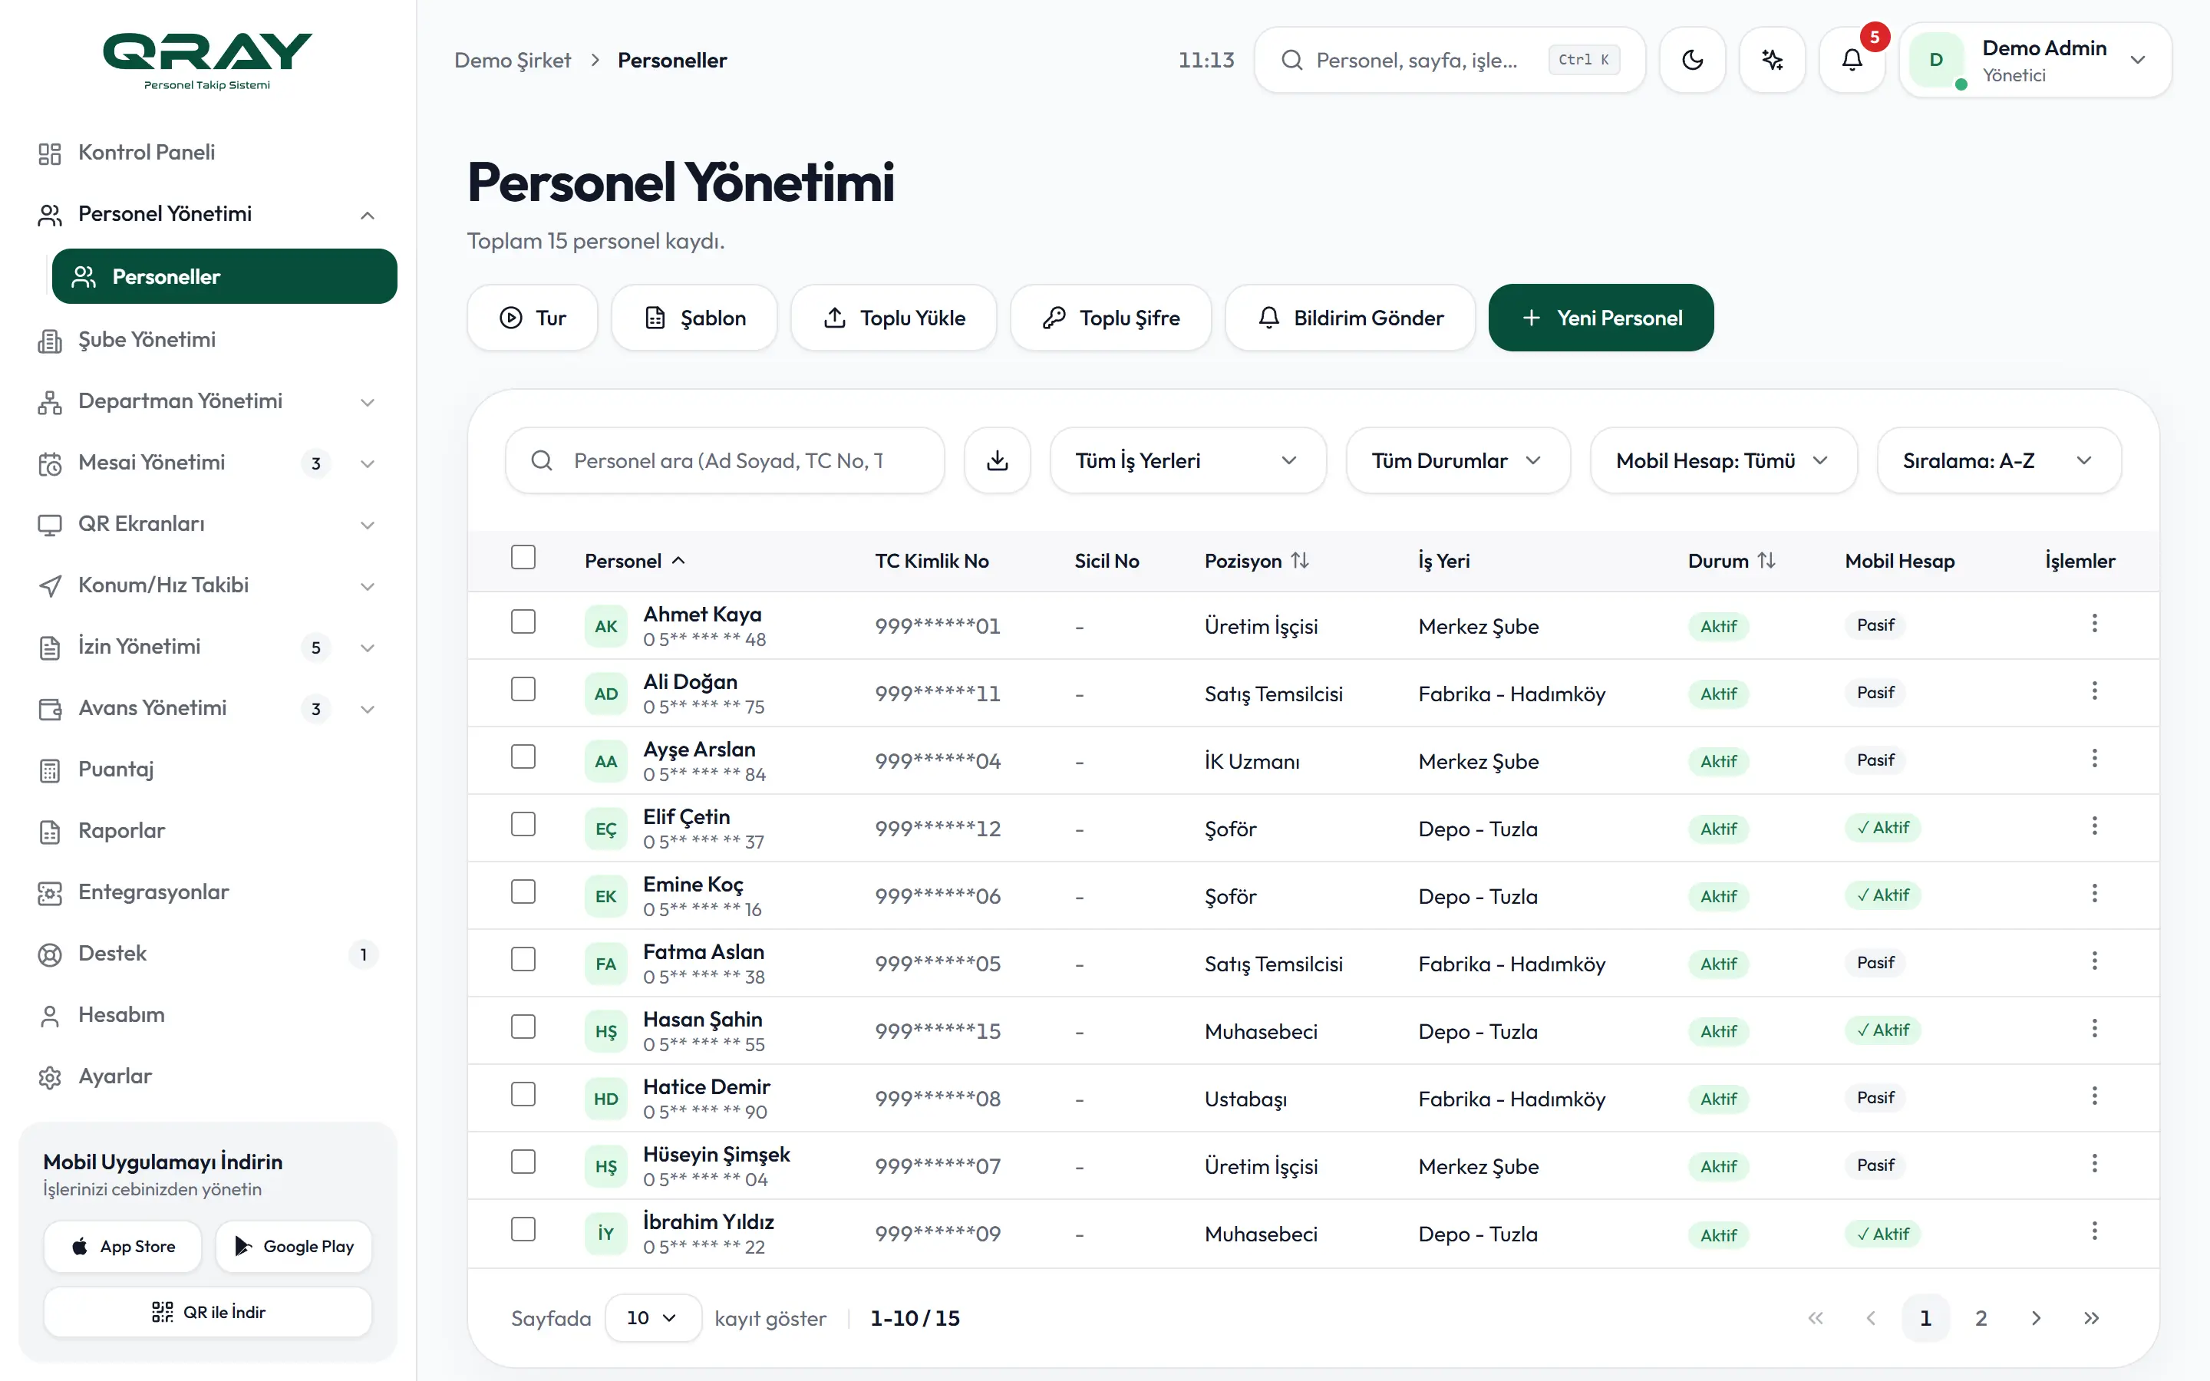Open the sparkle AI assistant icon

tap(1772, 61)
